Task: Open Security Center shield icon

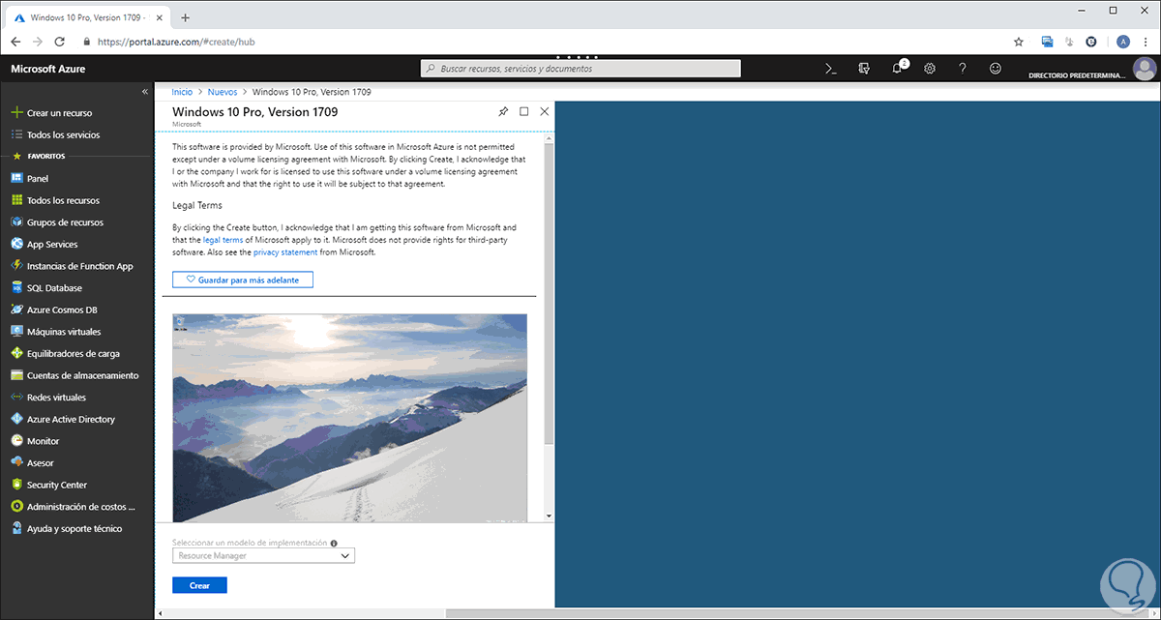Action: coord(16,485)
